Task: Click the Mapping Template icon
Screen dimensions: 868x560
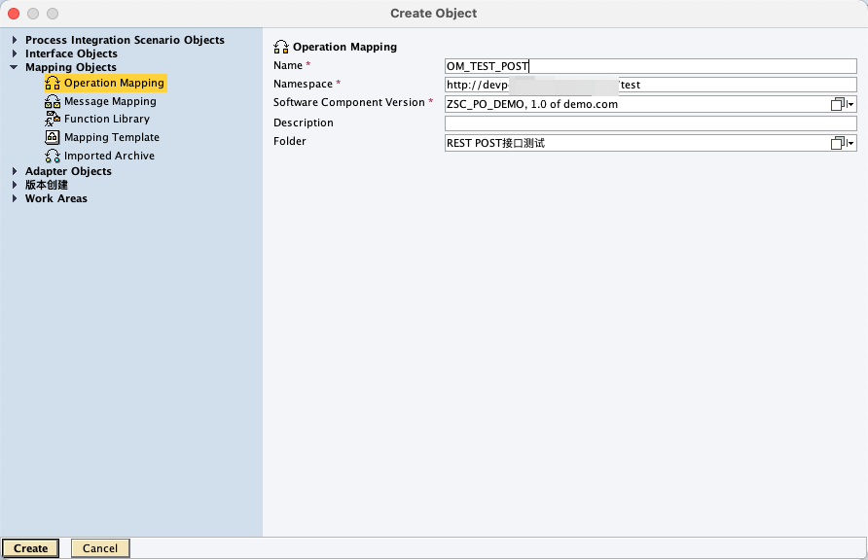Action: 53,137
